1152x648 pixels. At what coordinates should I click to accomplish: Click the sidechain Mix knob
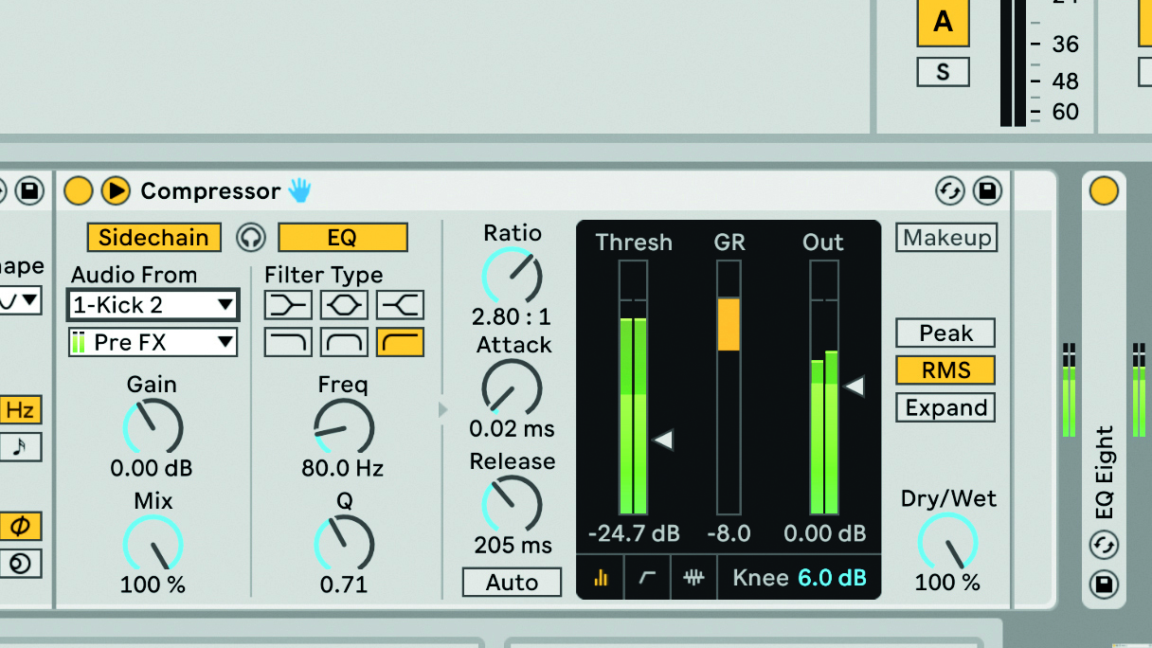[153, 545]
